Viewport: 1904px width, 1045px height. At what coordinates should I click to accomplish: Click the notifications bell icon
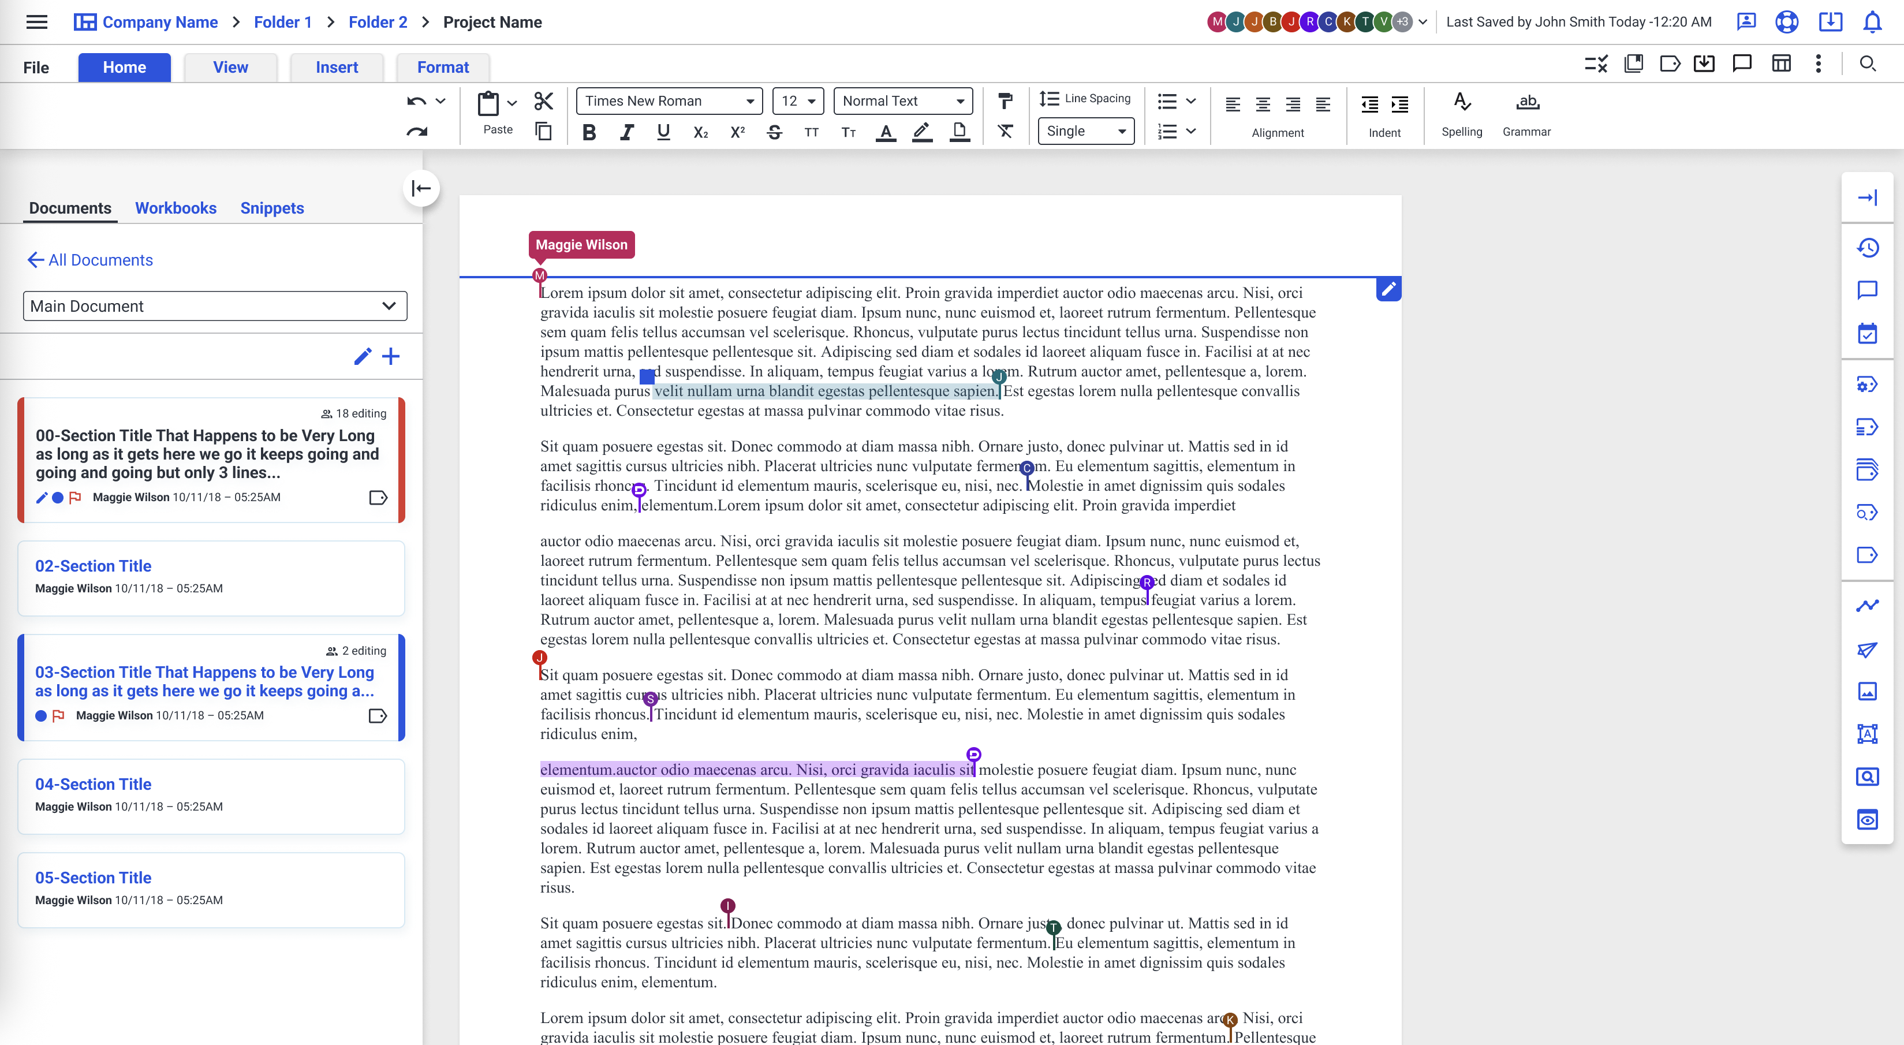(1872, 22)
